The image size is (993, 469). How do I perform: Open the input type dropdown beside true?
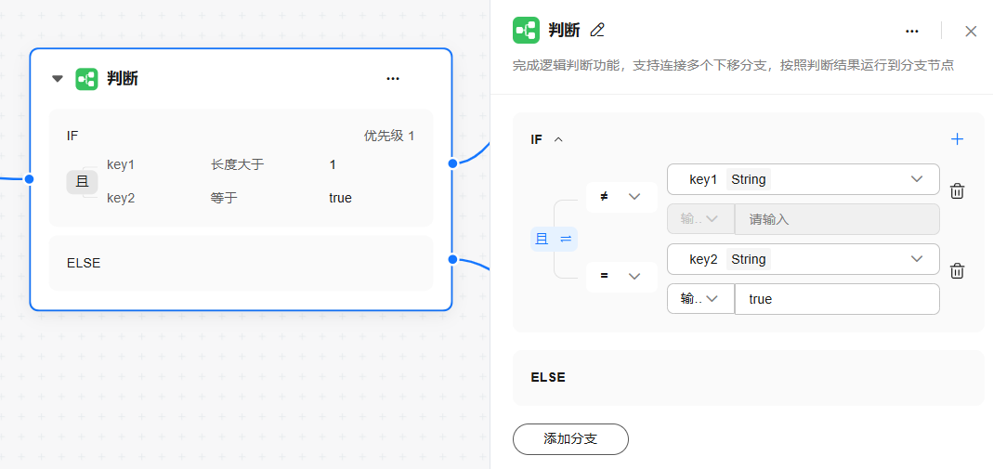[700, 299]
